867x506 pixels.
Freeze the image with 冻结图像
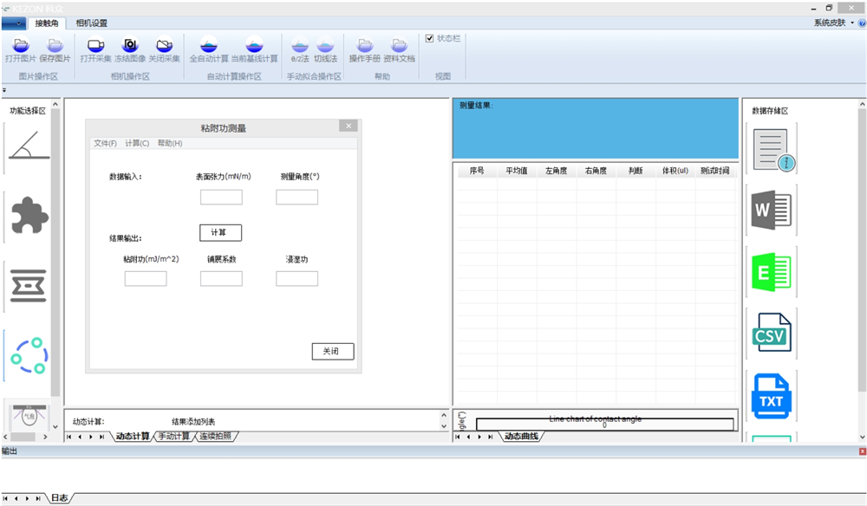click(x=130, y=50)
